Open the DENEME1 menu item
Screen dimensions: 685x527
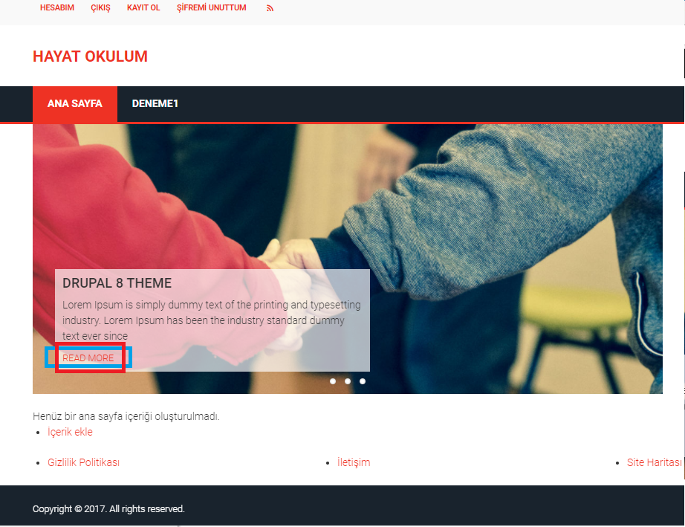(155, 103)
